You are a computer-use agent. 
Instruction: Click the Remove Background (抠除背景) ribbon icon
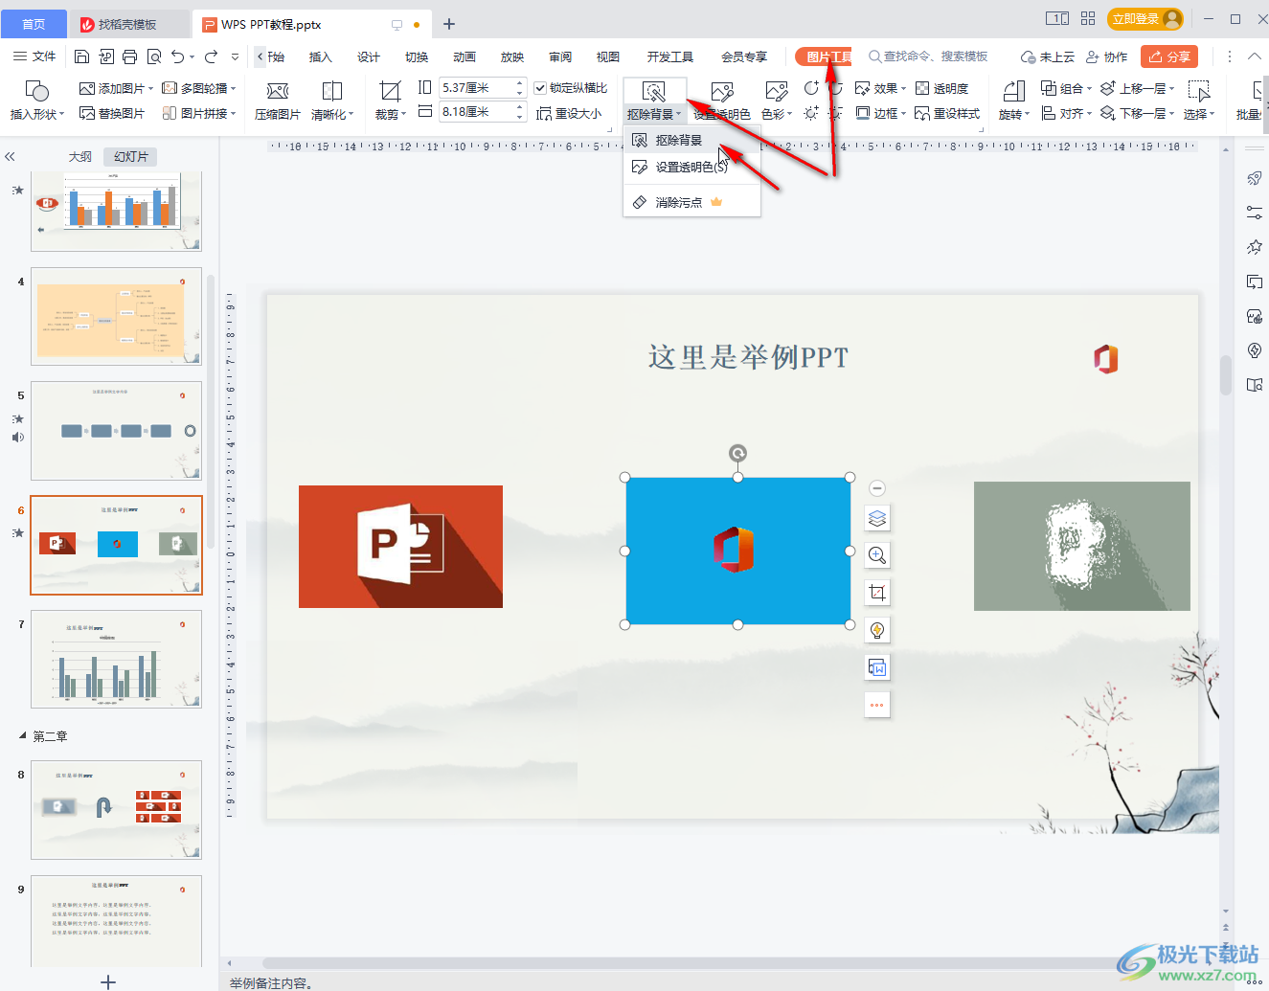654,91
